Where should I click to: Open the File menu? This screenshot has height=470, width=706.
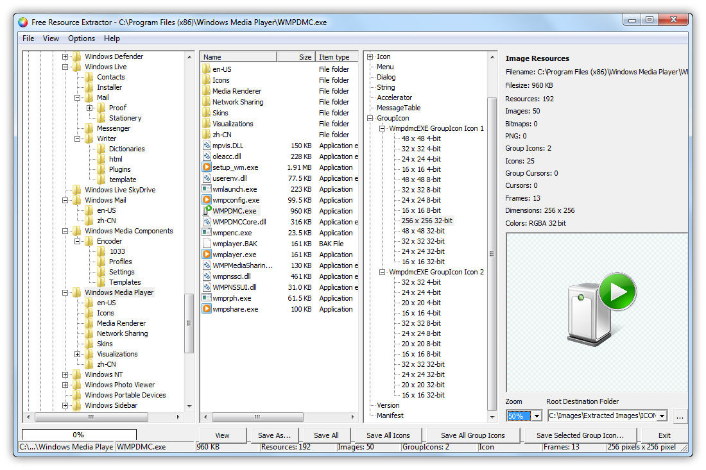click(28, 38)
